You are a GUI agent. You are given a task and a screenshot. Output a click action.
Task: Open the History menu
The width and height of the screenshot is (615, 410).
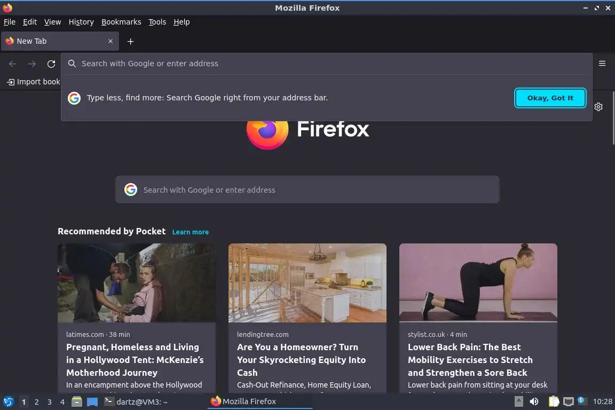click(x=81, y=22)
